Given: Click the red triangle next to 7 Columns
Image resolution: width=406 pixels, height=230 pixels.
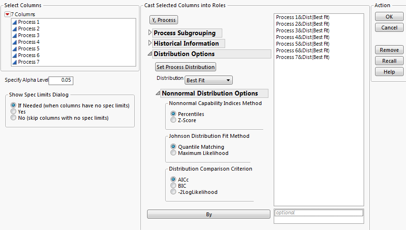Looking at the screenshot, I should point(7,14).
